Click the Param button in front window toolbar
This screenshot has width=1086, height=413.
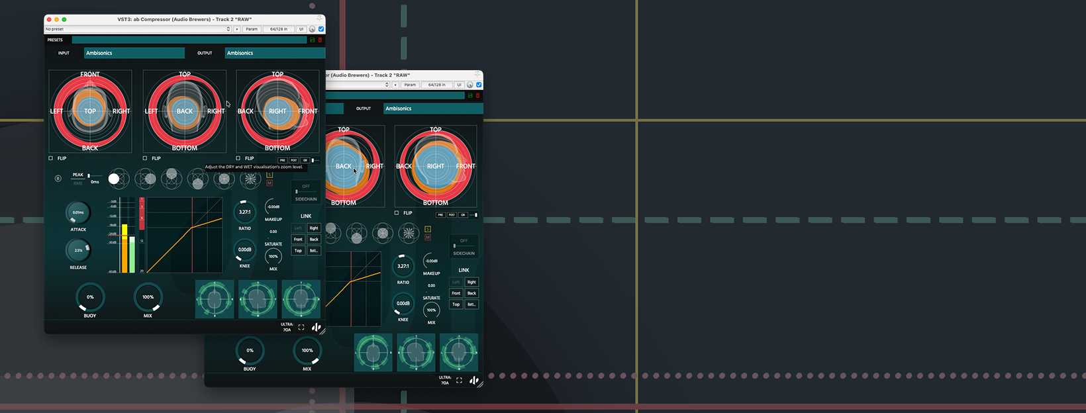coord(252,29)
